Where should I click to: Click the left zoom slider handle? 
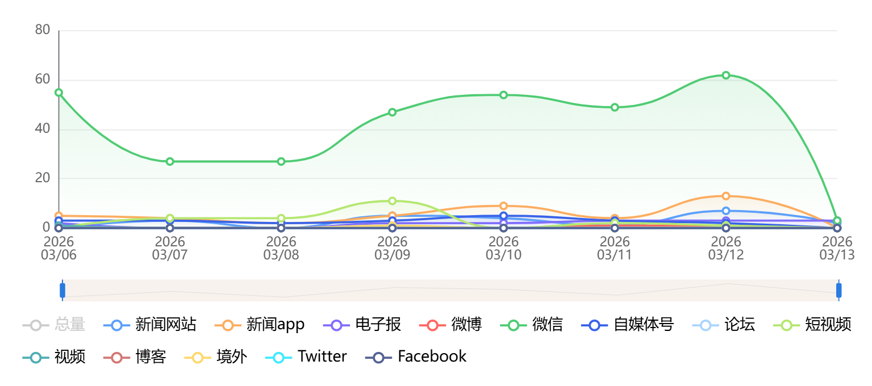click(x=62, y=290)
